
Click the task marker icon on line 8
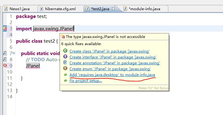click(x=5, y=59)
